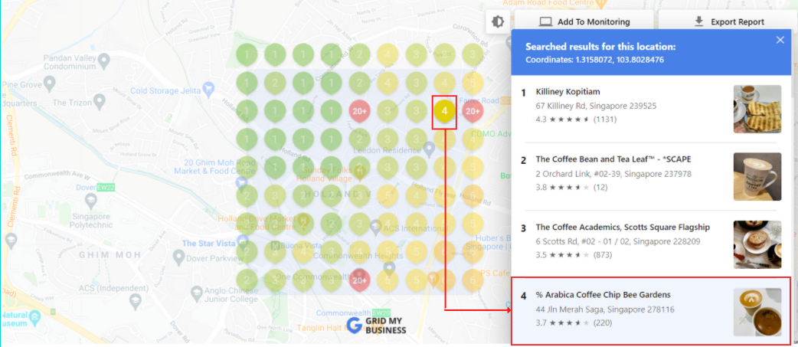This screenshot has height=347, width=798.
Task: Click the Singapore Polytechnic school icon
Action: coord(91,199)
